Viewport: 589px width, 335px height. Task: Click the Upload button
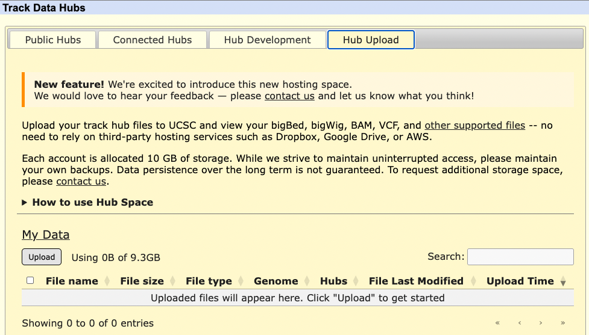click(x=42, y=257)
